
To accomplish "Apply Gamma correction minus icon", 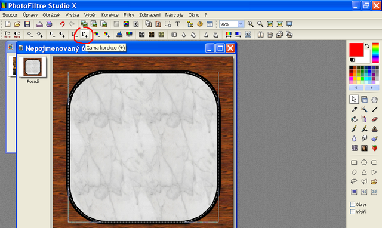I will 75,35.
